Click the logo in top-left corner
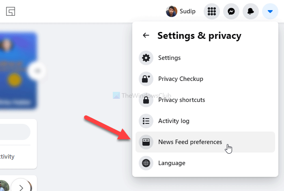Viewport: 284px width, 191px height. [11, 11]
